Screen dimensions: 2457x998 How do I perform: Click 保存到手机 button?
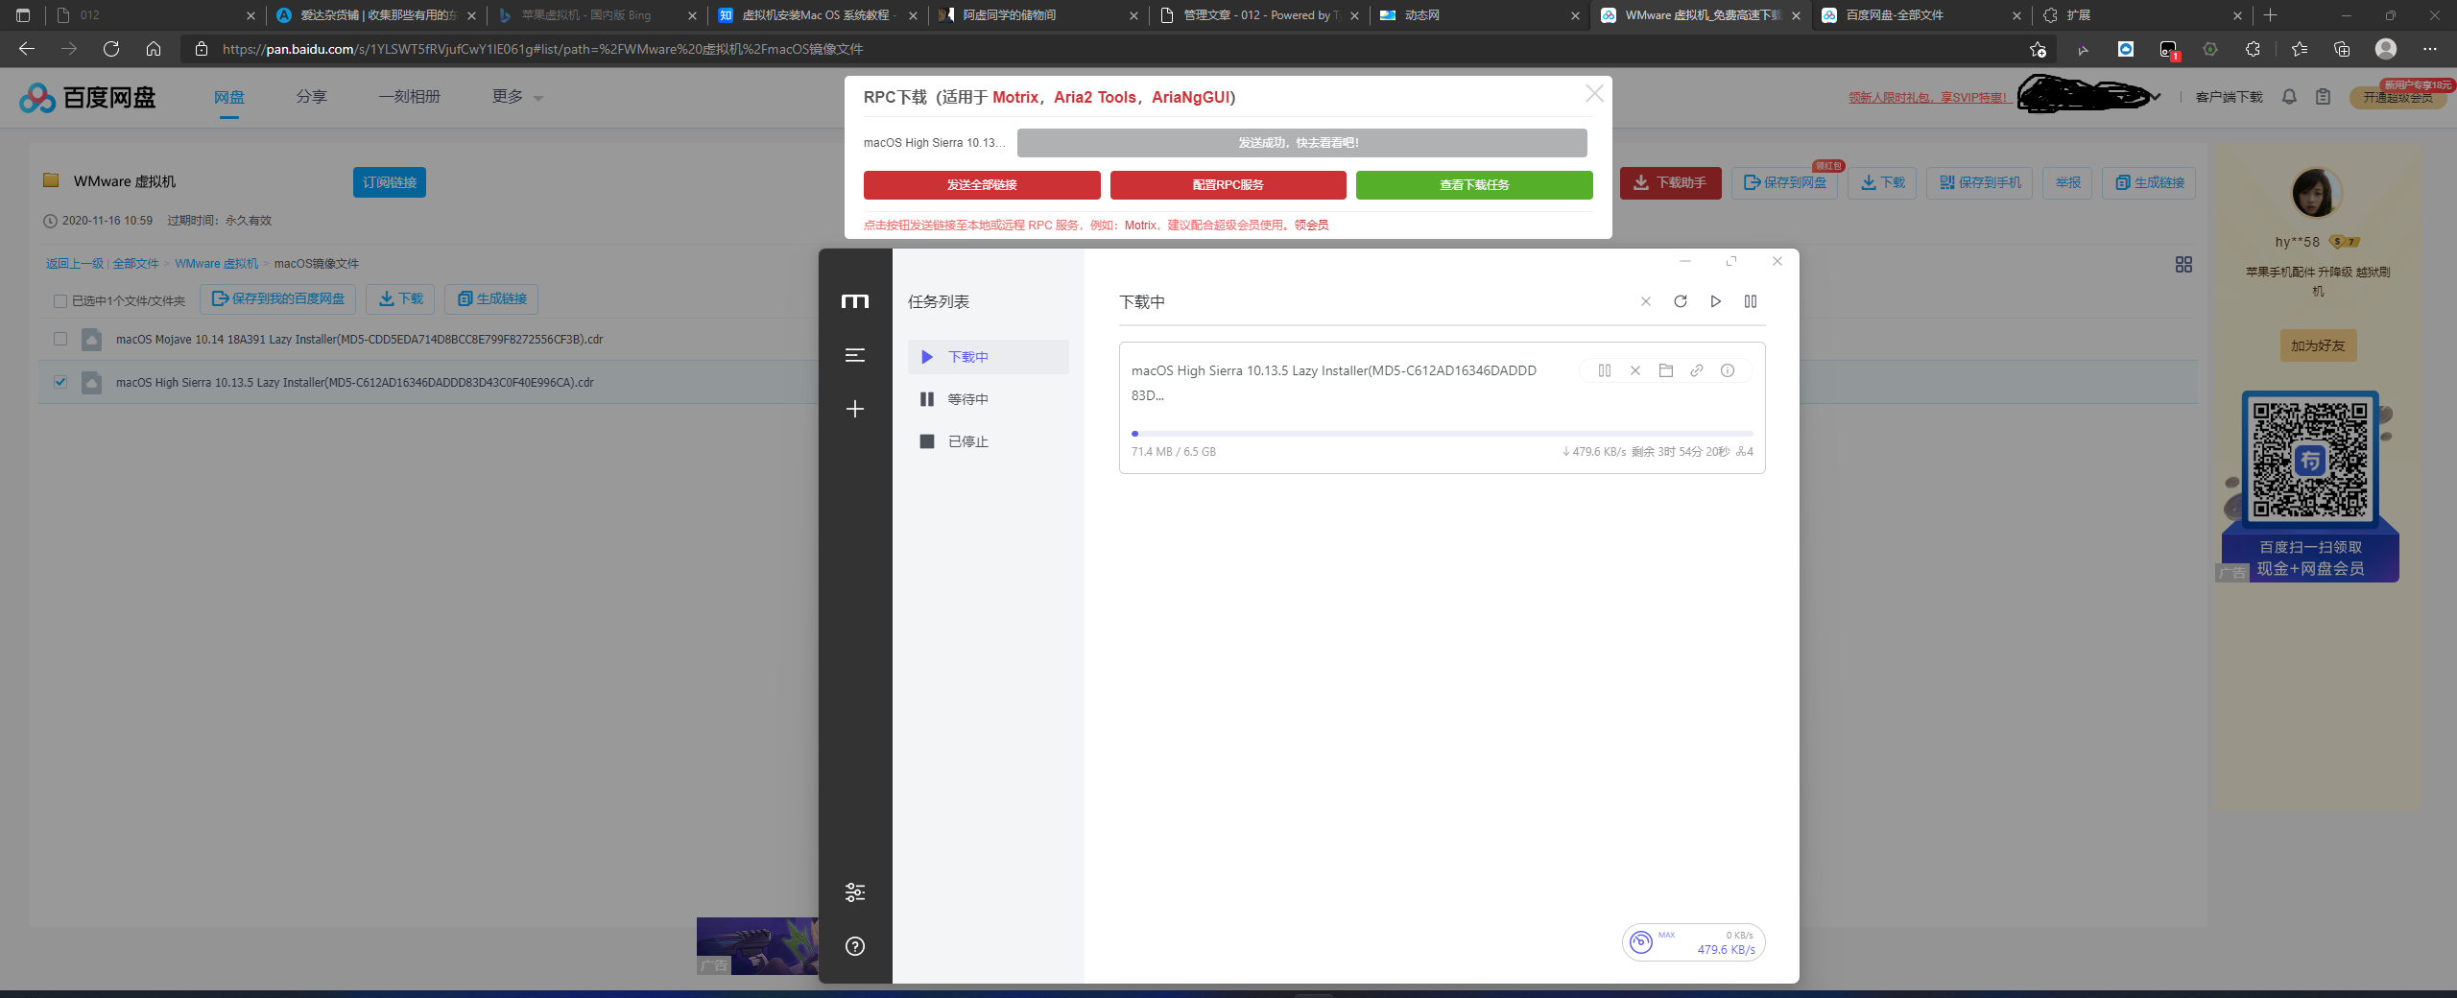[x=1979, y=182]
